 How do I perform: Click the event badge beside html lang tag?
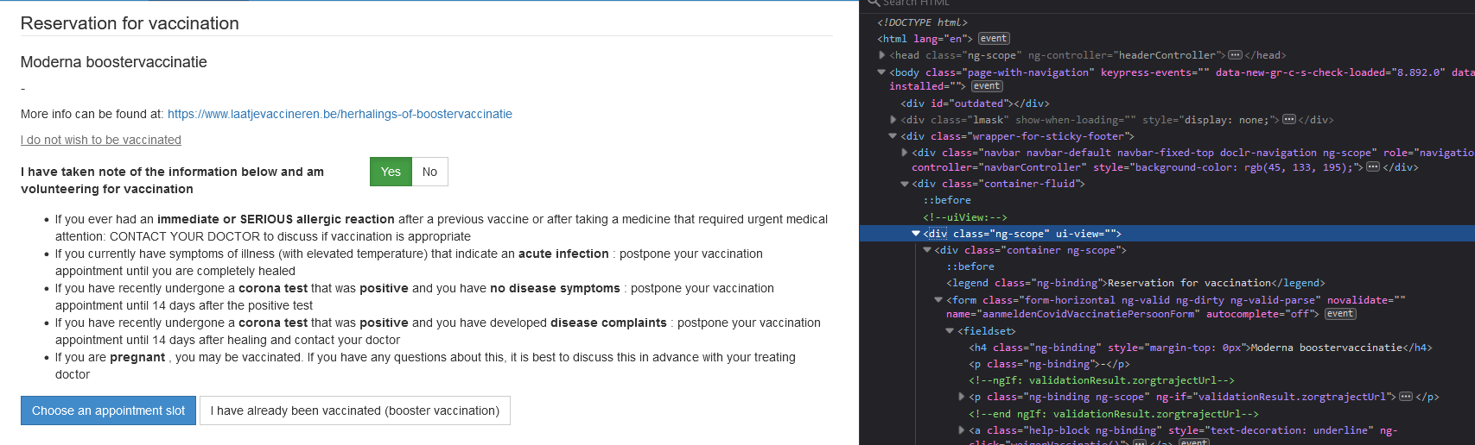(994, 39)
